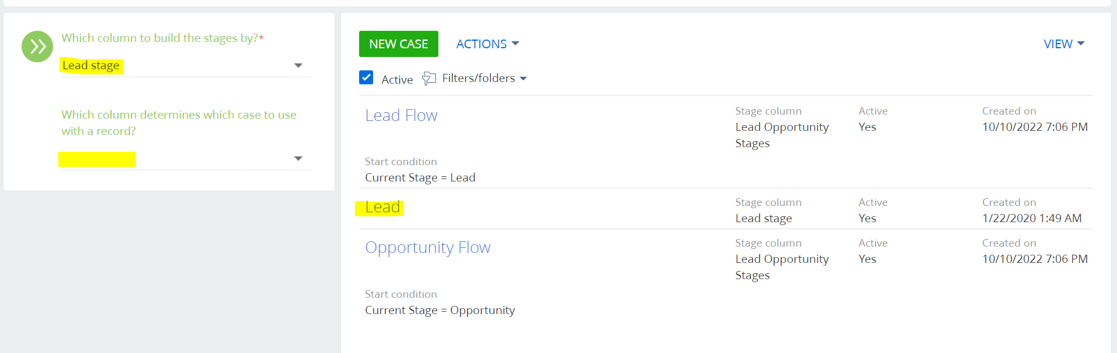Click the ACTIONS dropdown caret
This screenshot has height=353, width=1117.
[x=515, y=44]
